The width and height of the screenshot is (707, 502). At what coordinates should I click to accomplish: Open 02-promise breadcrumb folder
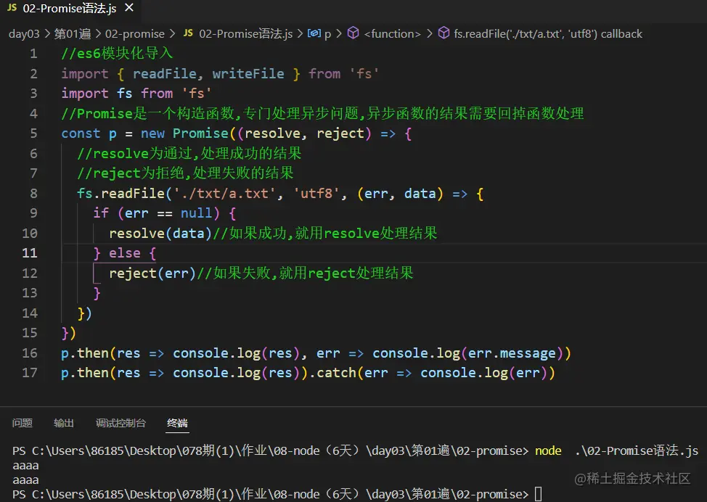pyautogui.click(x=135, y=34)
